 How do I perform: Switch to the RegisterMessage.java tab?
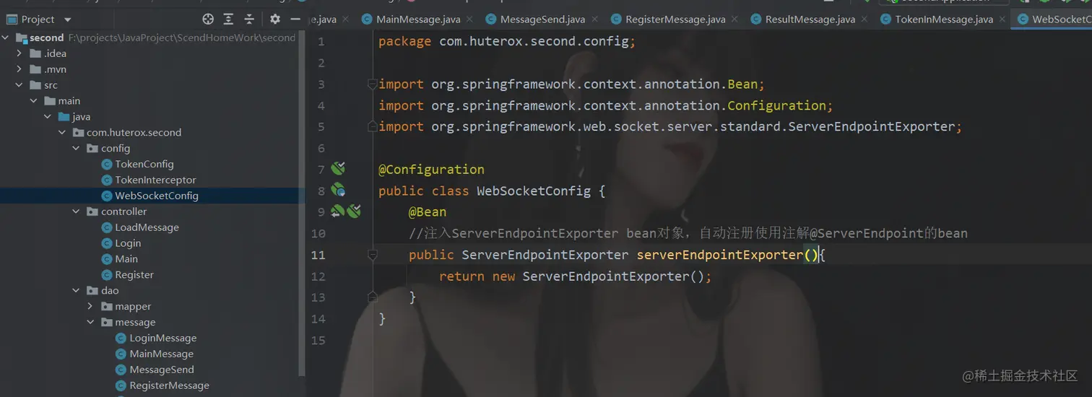pos(675,19)
